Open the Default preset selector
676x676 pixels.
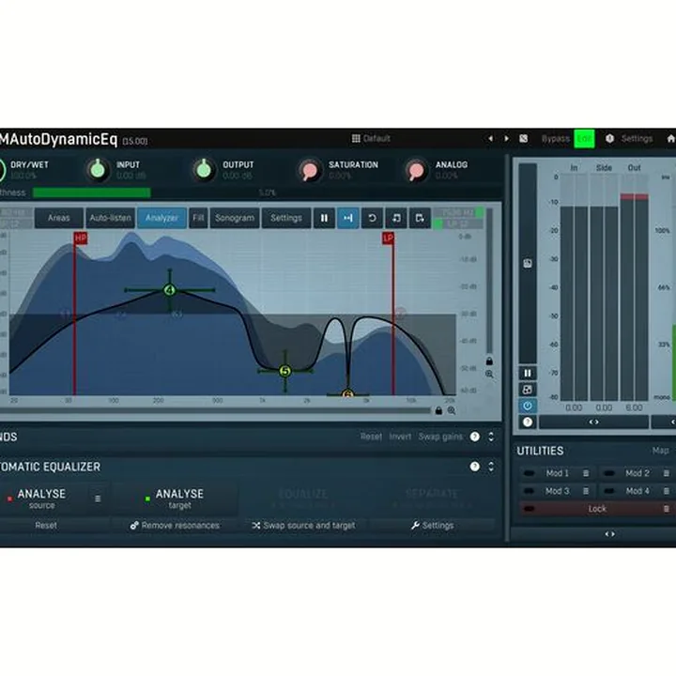[x=371, y=138]
